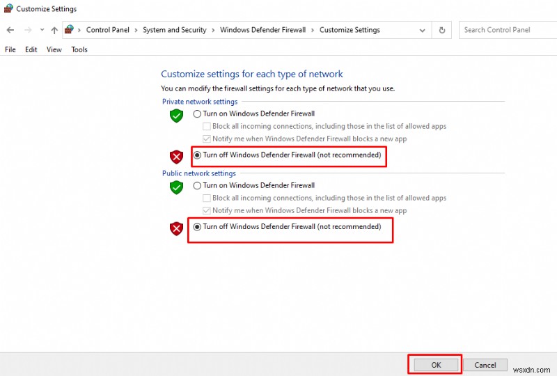The width and height of the screenshot is (557, 376).
Task: Open the recent locations dropdown arrow
Action: tap(42, 30)
